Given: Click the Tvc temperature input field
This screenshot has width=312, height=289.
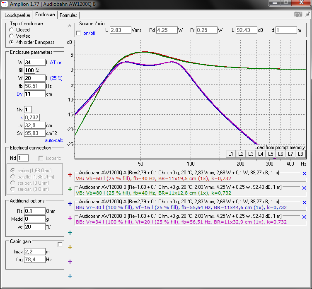Looking at the screenshot, I should tap(35, 227).
